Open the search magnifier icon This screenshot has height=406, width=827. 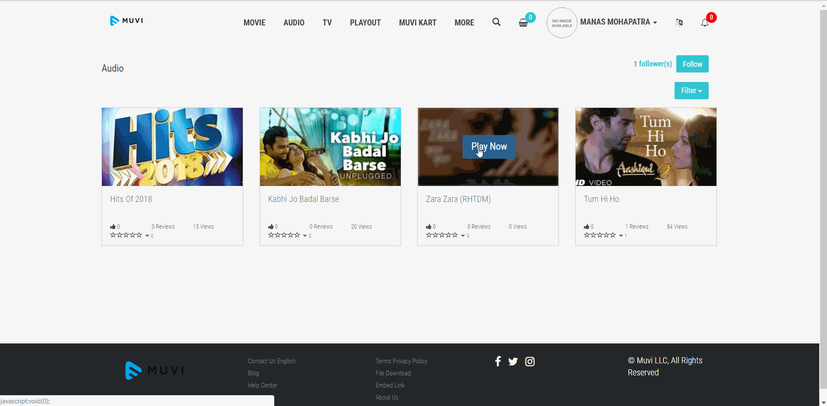[496, 22]
